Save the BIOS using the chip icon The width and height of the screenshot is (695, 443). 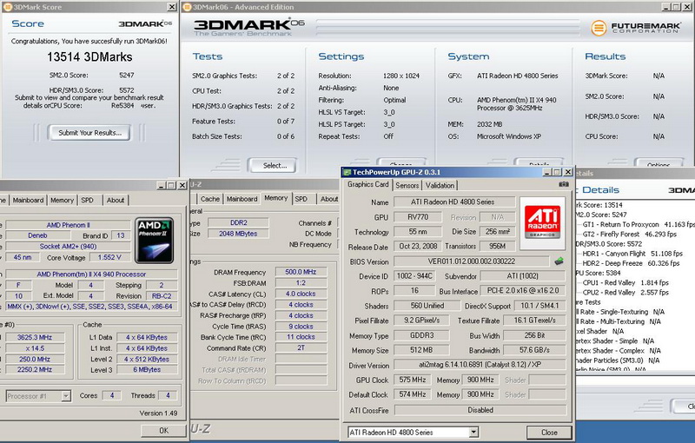[559, 261]
